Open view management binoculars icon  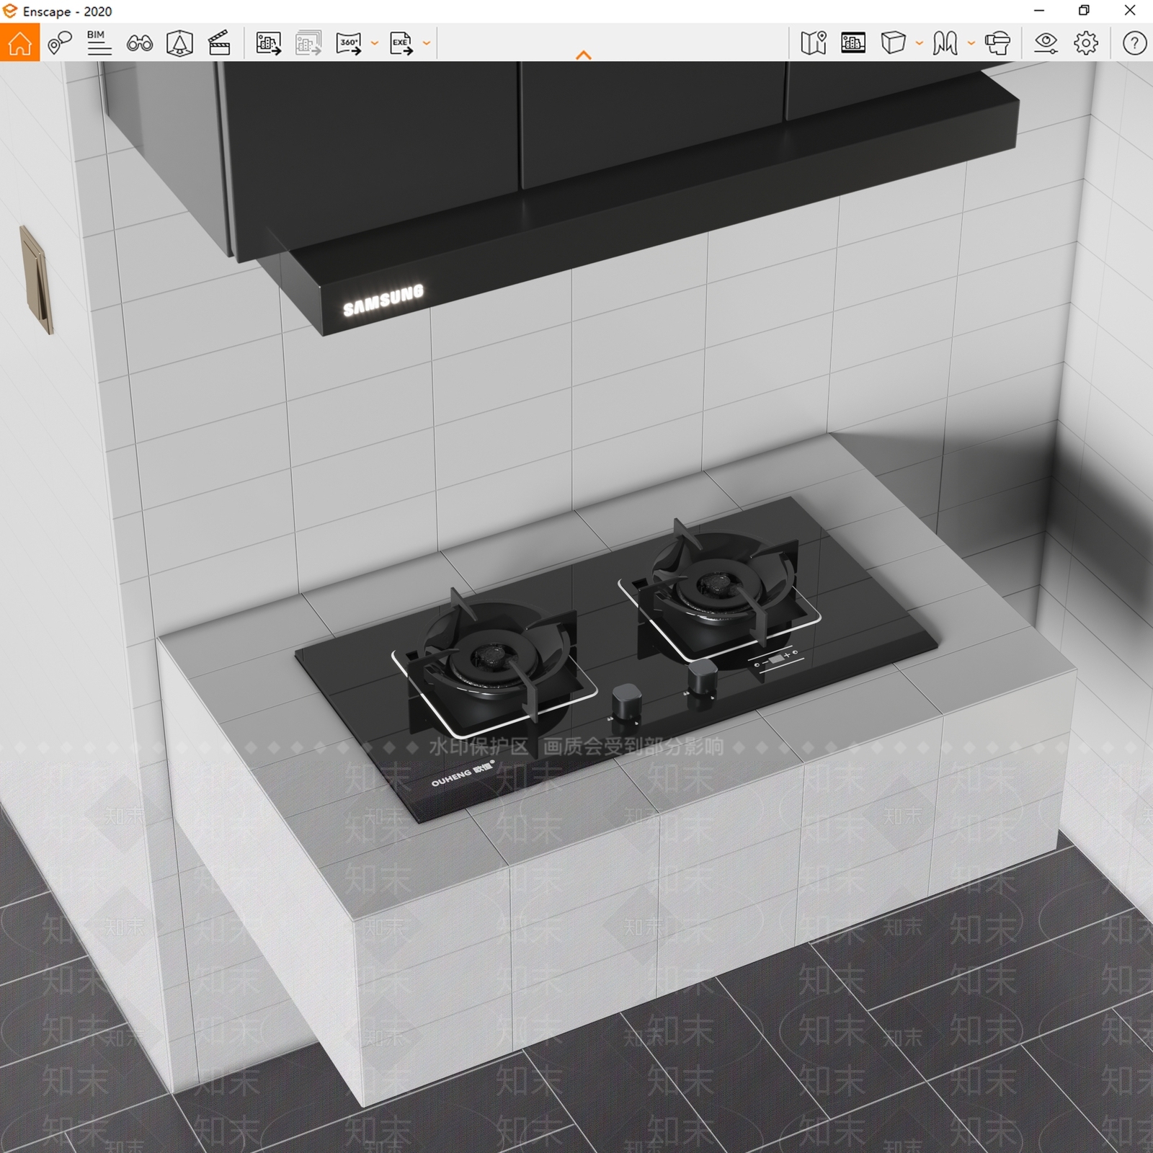(x=140, y=44)
